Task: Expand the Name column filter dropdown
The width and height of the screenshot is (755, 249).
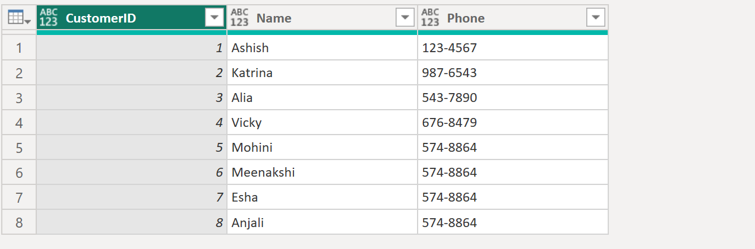Action: click(405, 18)
